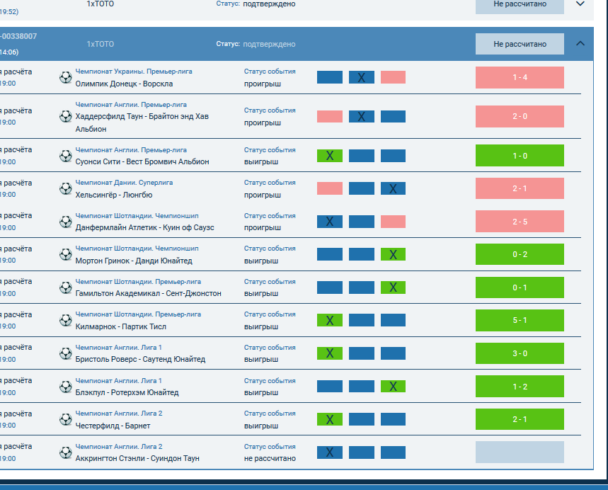Screen dimensions: 608x490
Task: Click the empty gray score box in last row
Action: pyautogui.click(x=520, y=452)
